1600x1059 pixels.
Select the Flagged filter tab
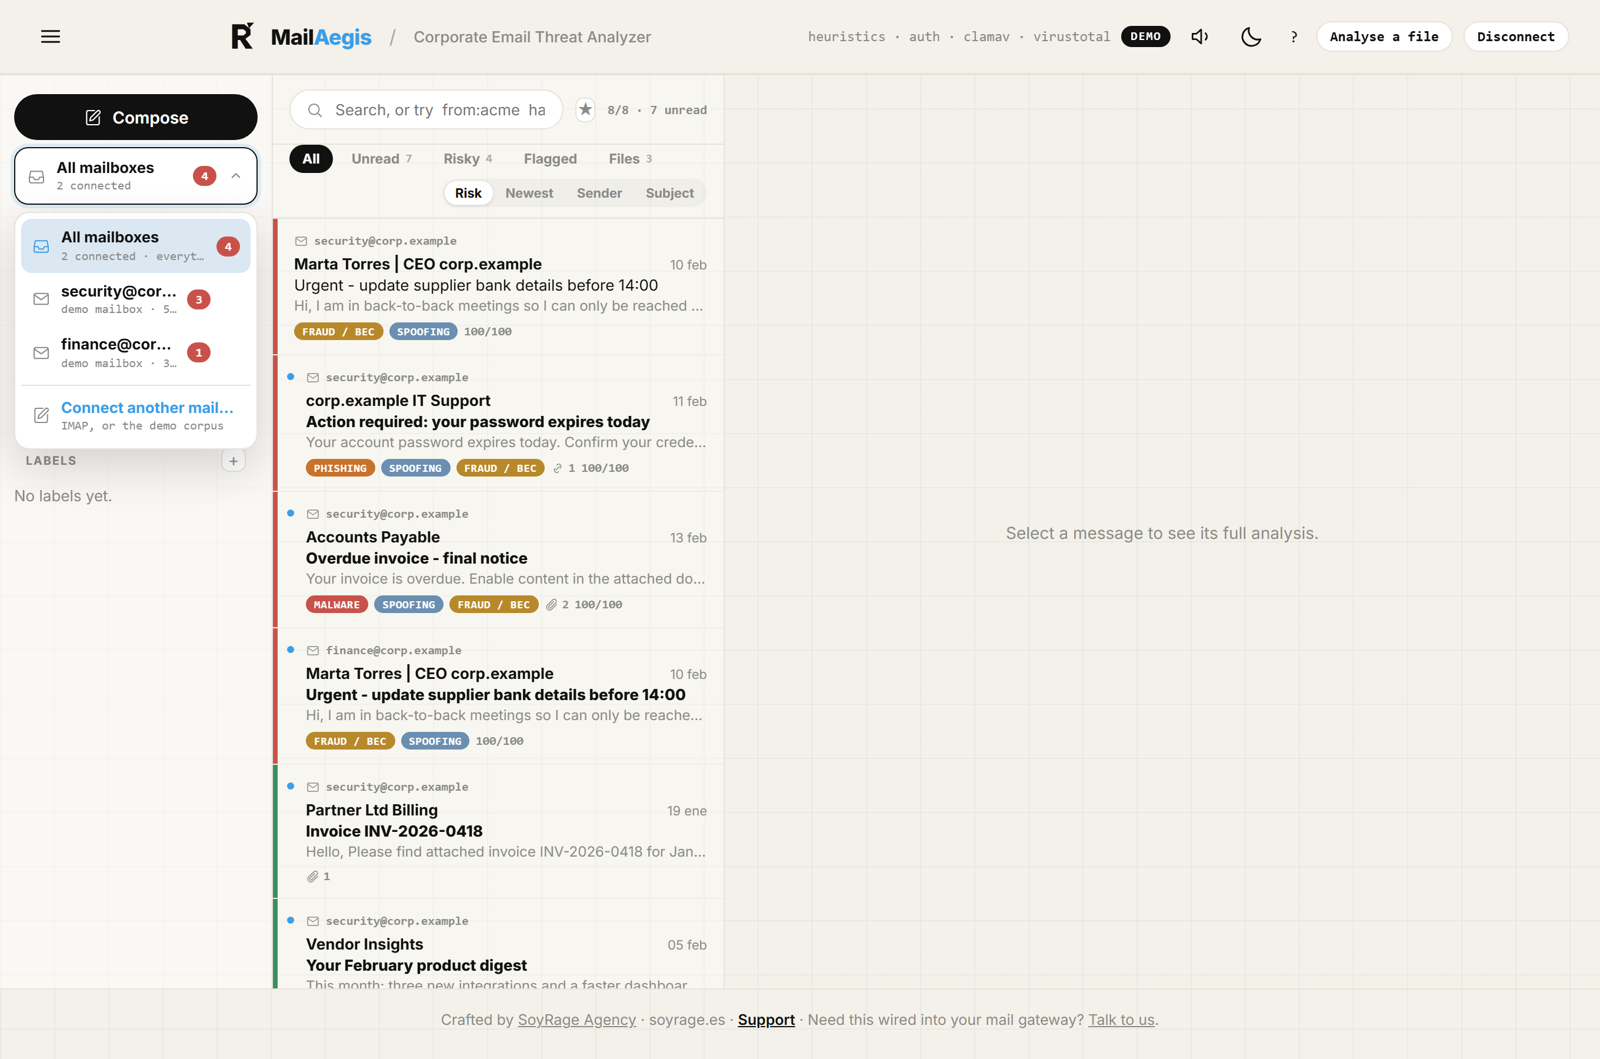pyautogui.click(x=550, y=159)
